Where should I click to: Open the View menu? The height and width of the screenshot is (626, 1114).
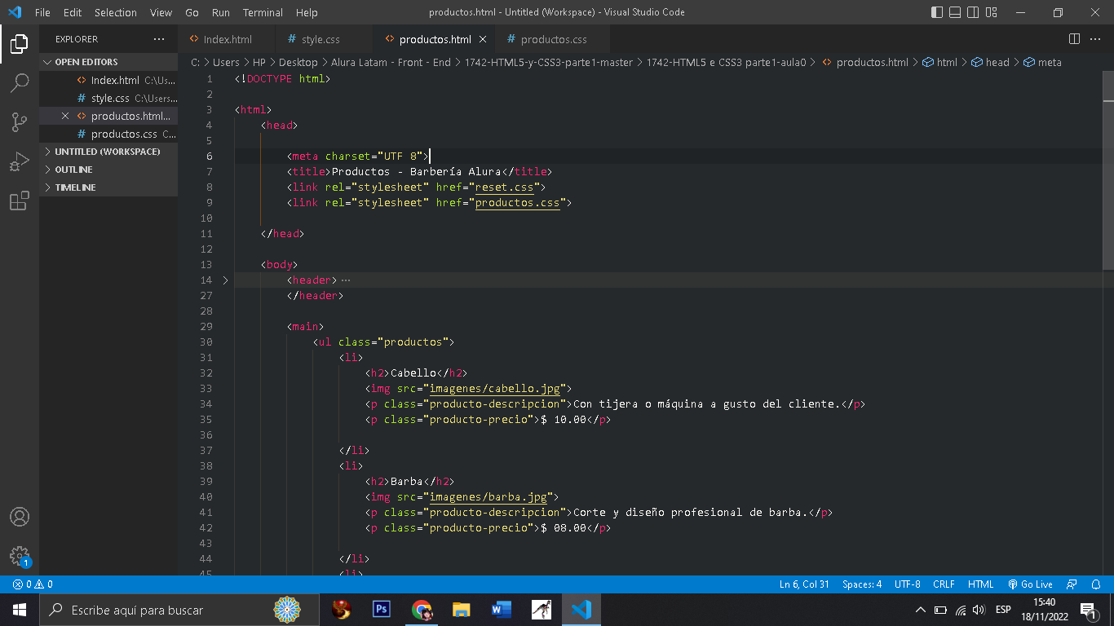161,12
